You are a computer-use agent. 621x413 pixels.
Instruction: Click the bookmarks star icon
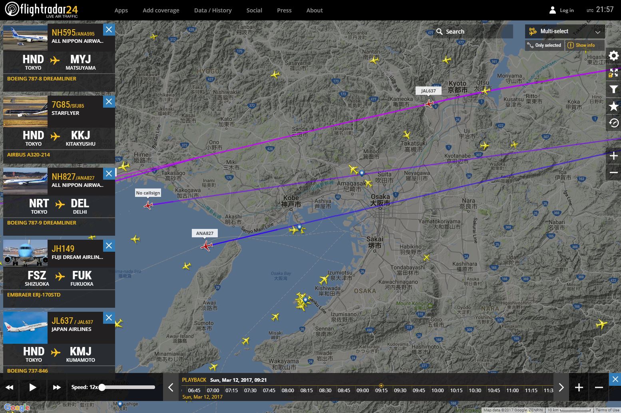pyautogui.click(x=614, y=106)
